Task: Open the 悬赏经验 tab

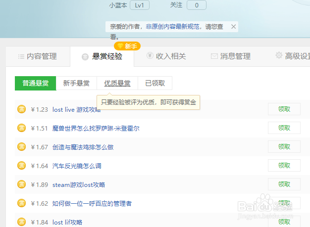Action: click(x=102, y=56)
